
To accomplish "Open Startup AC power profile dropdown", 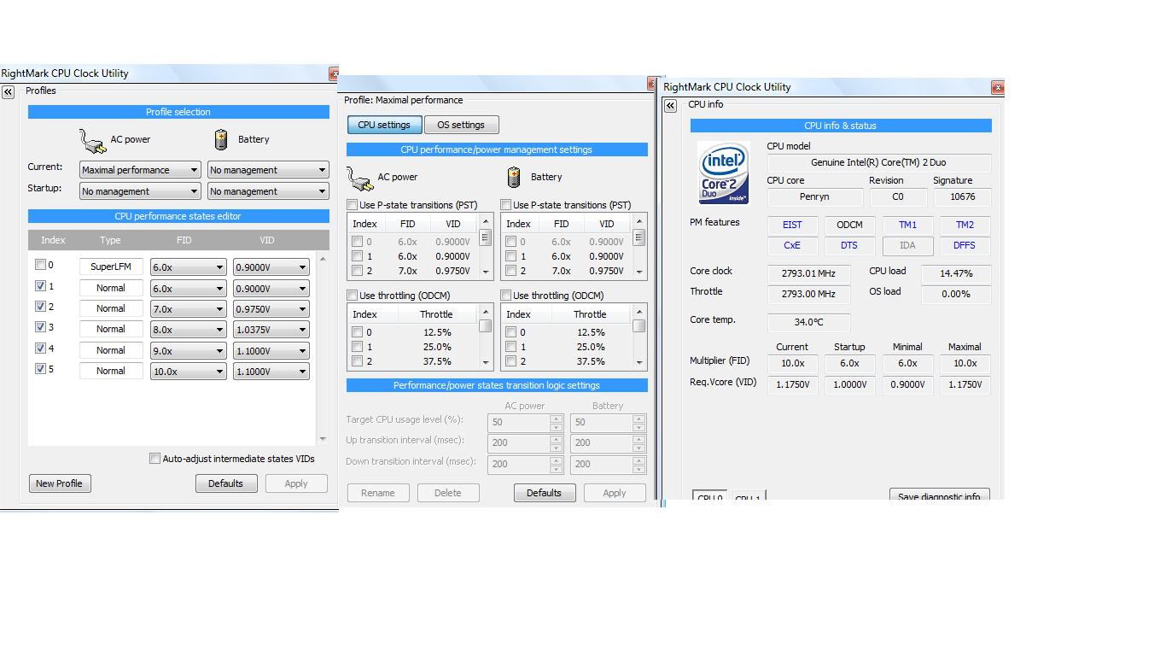I will tap(140, 191).
